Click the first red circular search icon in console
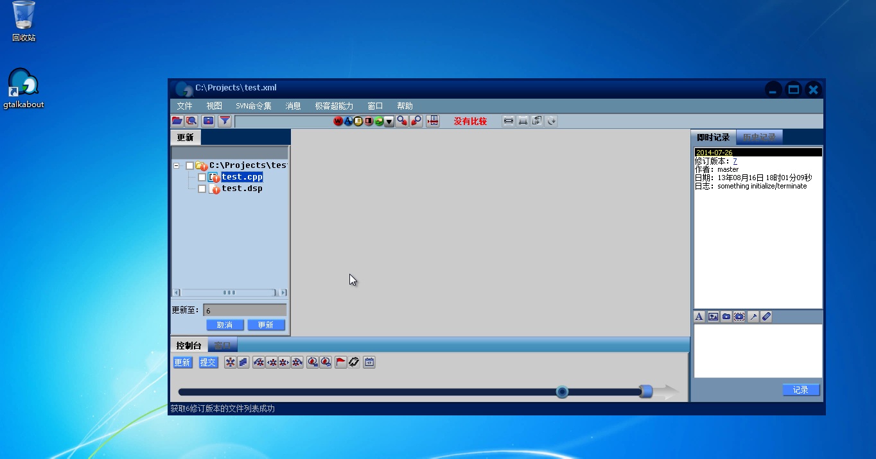Image resolution: width=876 pixels, height=459 pixels. (x=313, y=362)
